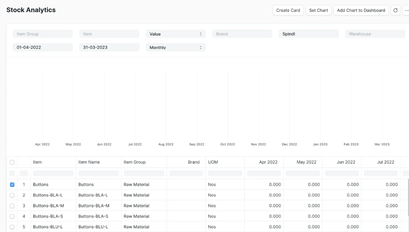
Task: Click the refresh icon button
Action: [396, 11]
